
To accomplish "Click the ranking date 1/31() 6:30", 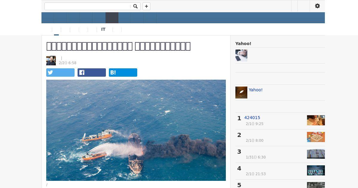I will tap(256, 157).
